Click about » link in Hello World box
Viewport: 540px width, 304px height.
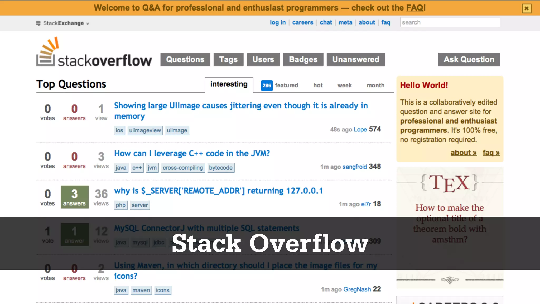point(464,153)
